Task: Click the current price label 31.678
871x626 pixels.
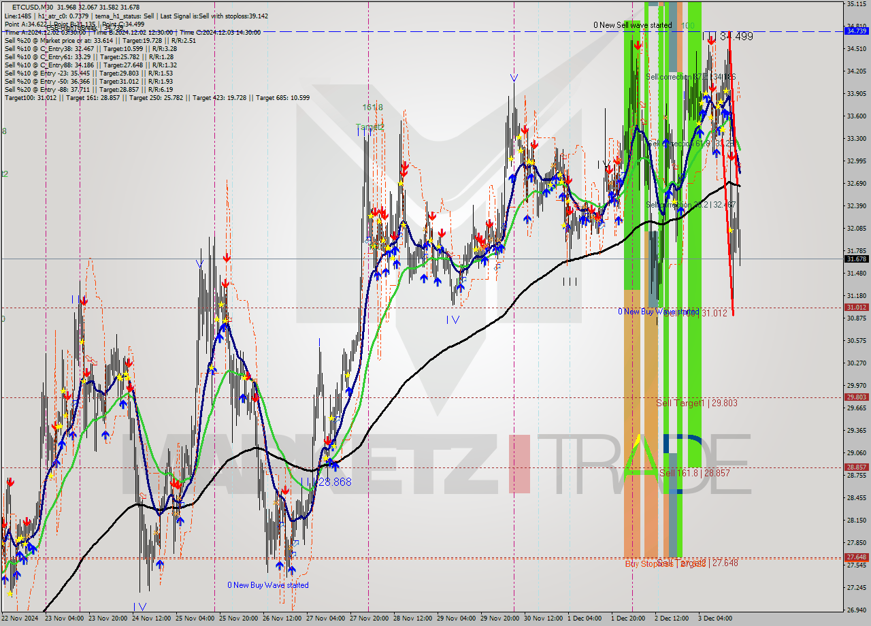Action: (856, 259)
